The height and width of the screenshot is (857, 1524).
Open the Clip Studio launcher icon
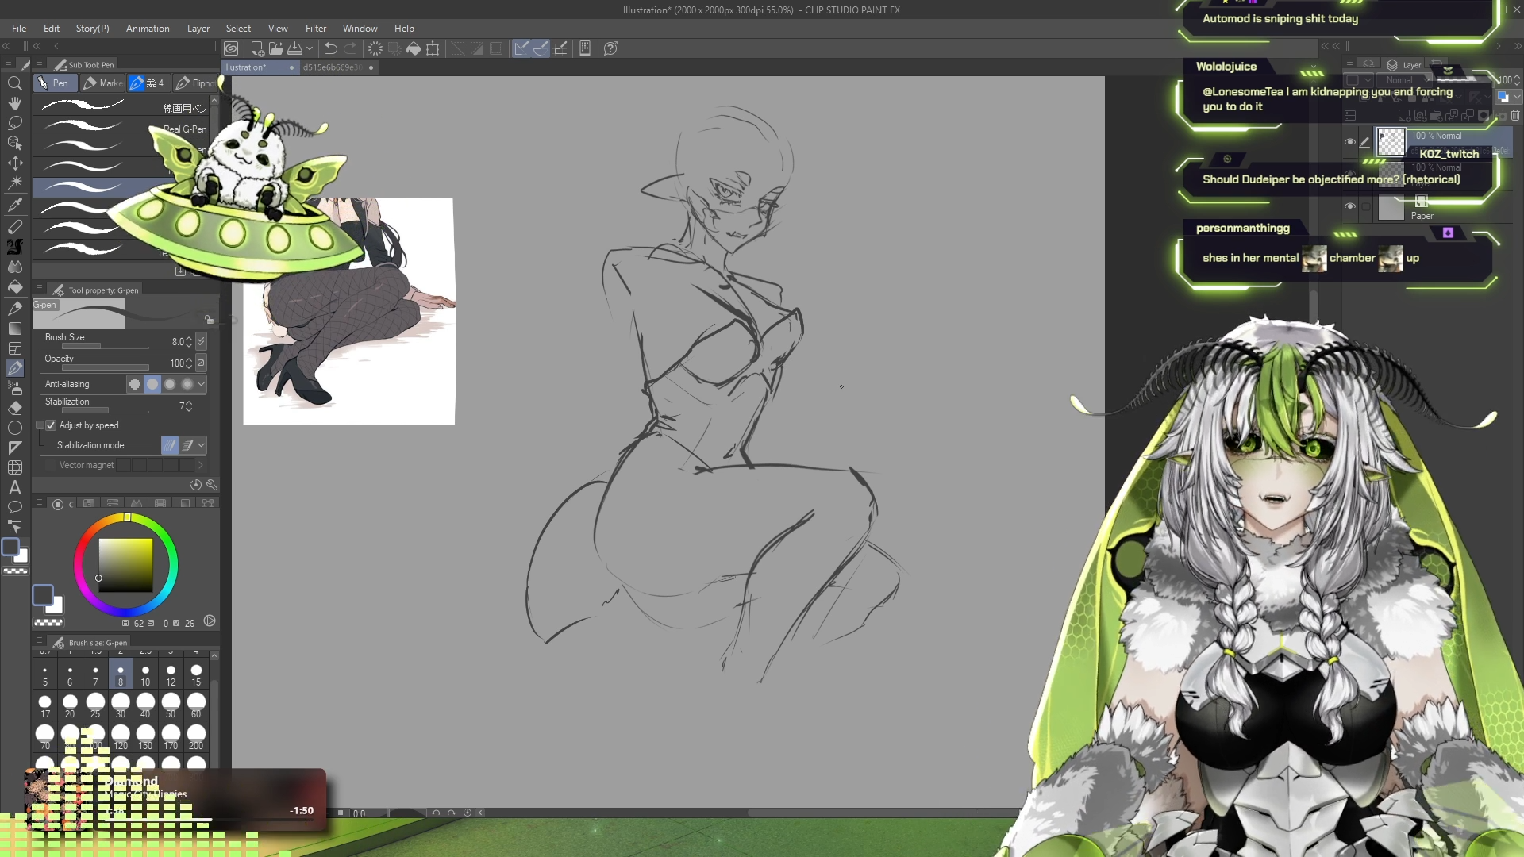(x=231, y=48)
